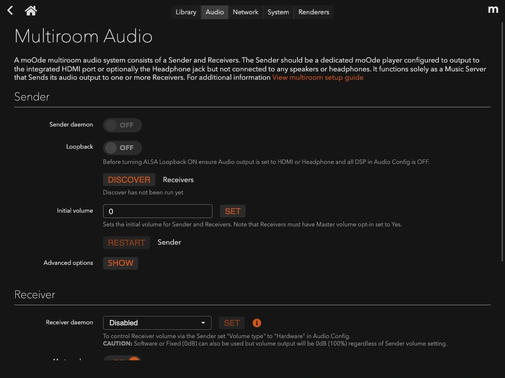505x378 pixels.
Task: Click SET next to Receiver daemon
Action: [232, 323]
